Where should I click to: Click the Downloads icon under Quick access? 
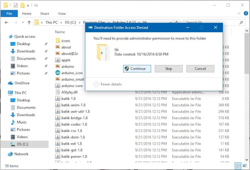13,51
